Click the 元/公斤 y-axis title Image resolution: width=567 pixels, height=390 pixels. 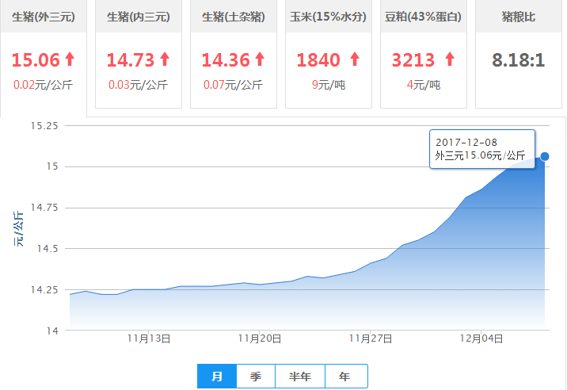click(x=19, y=229)
